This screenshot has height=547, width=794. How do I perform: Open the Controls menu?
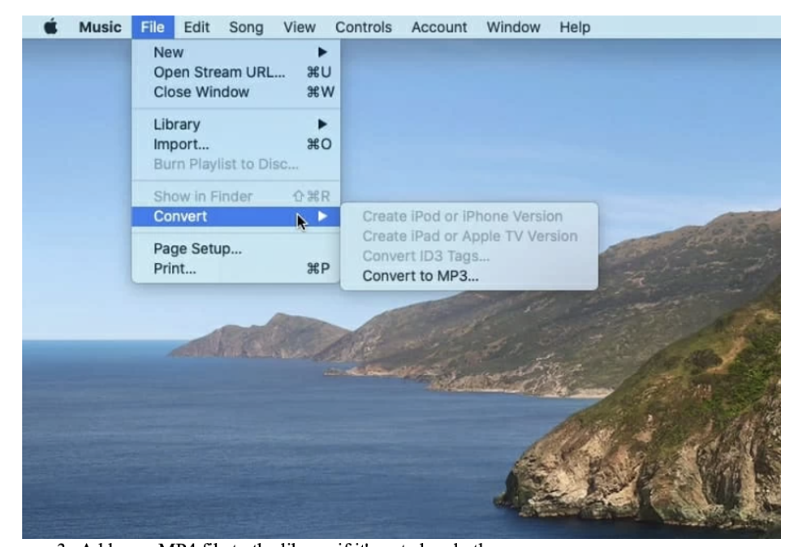pos(363,28)
